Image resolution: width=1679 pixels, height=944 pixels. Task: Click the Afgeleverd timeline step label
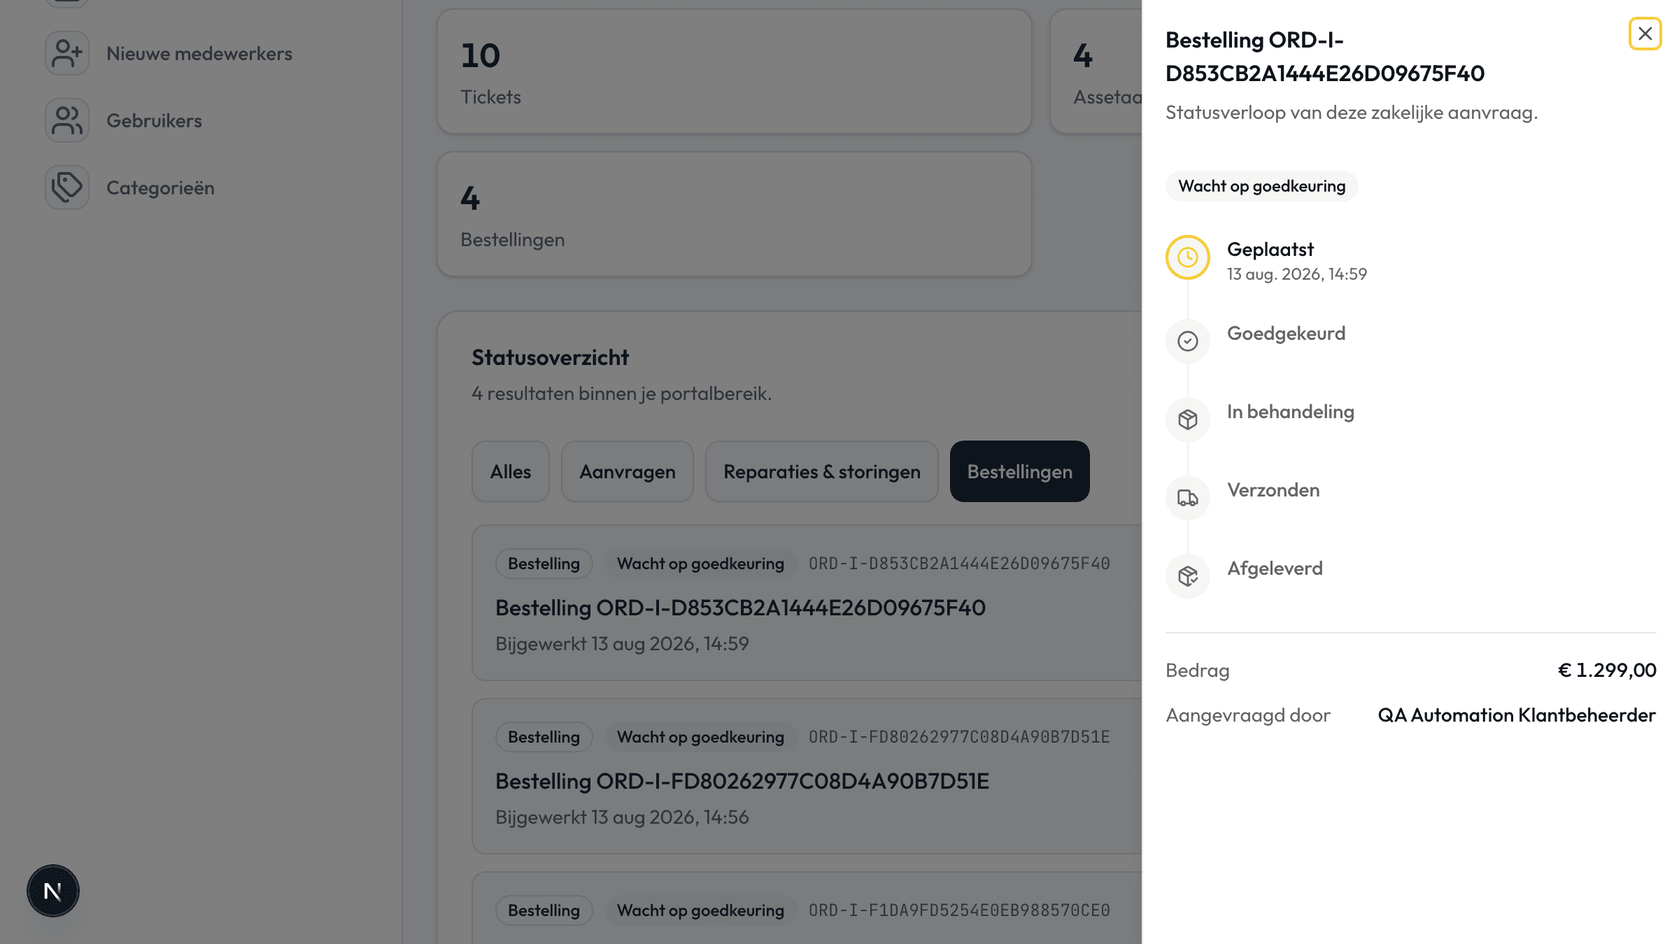(1275, 568)
